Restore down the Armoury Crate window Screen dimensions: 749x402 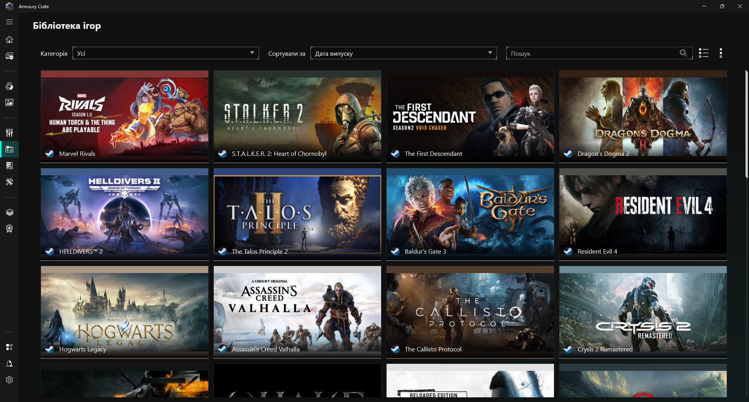tap(722, 6)
